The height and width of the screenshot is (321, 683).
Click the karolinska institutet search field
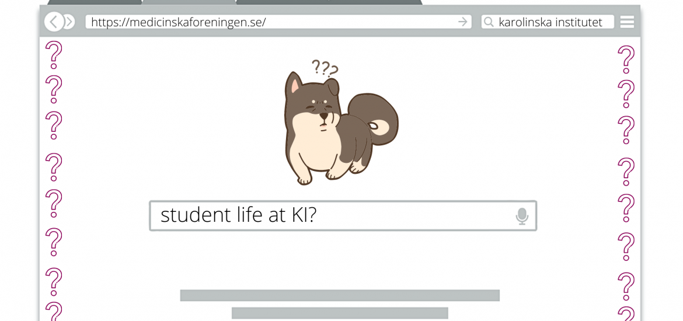click(x=548, y=22)
